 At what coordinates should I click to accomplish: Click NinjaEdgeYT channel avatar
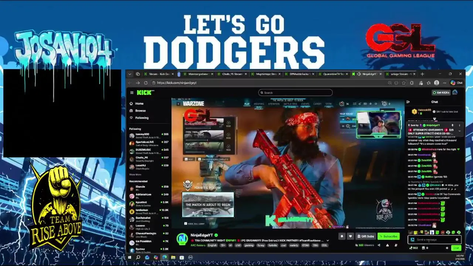tap(182, 239)
